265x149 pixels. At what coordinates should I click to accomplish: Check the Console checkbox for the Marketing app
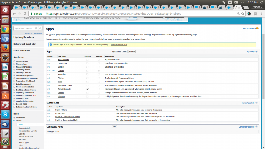click(x=87, y=74)
